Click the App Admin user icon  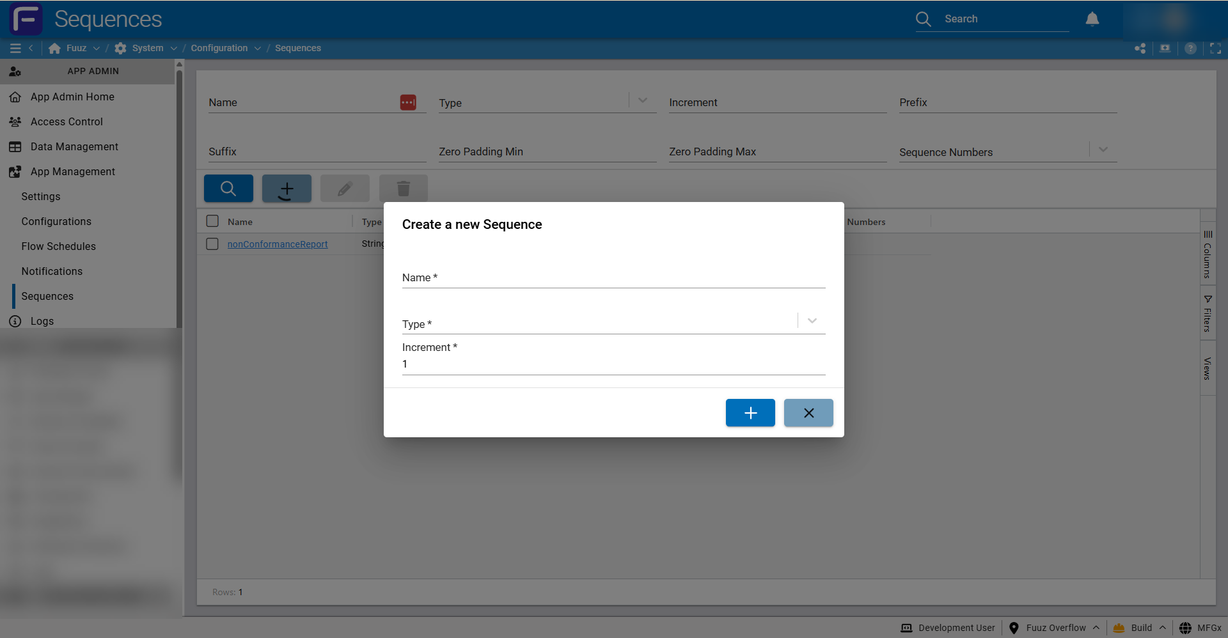[x=15, y=72]
